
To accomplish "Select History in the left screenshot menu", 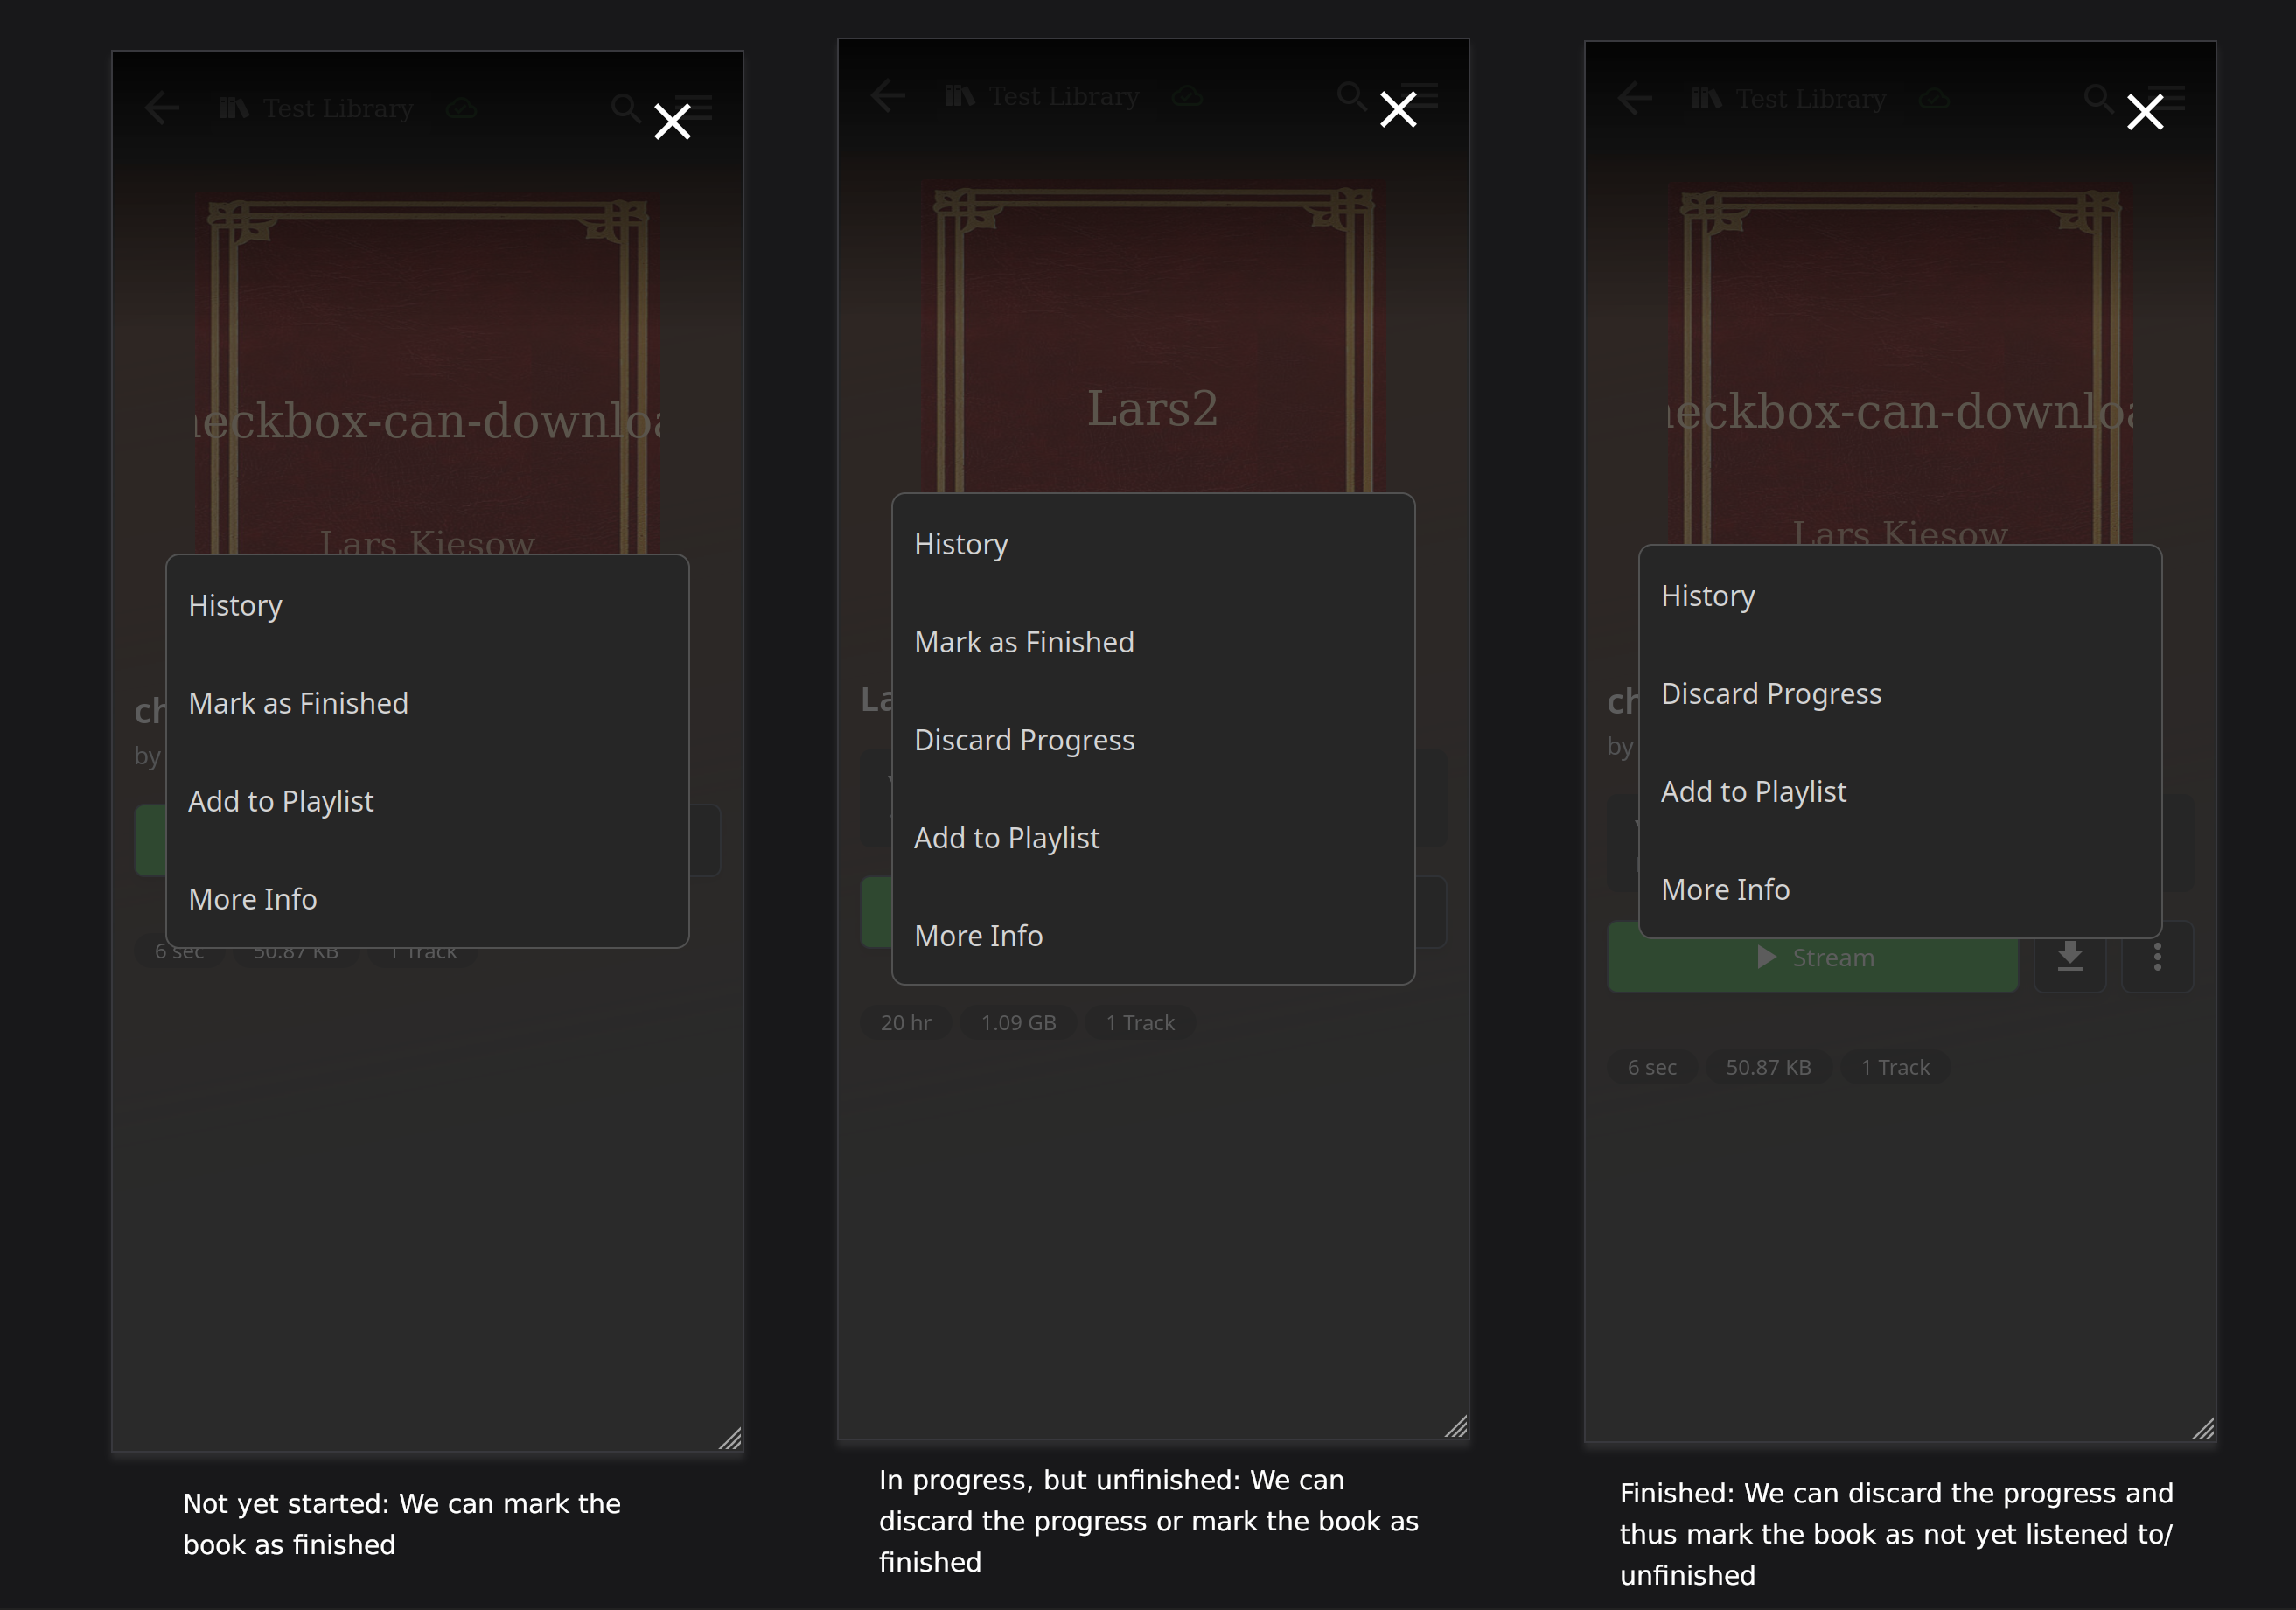I will (428, 606).
